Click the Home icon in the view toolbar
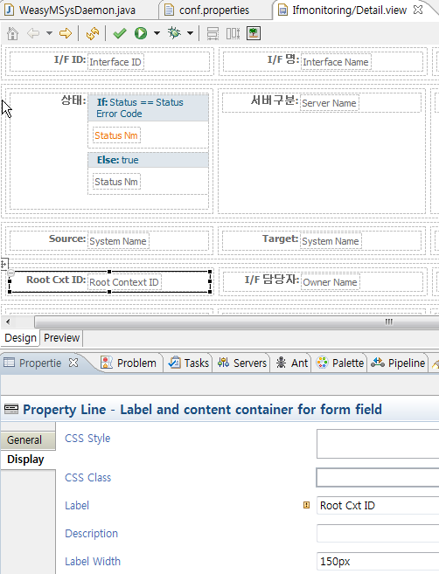The image size is (439, 574). pos(13,34)
